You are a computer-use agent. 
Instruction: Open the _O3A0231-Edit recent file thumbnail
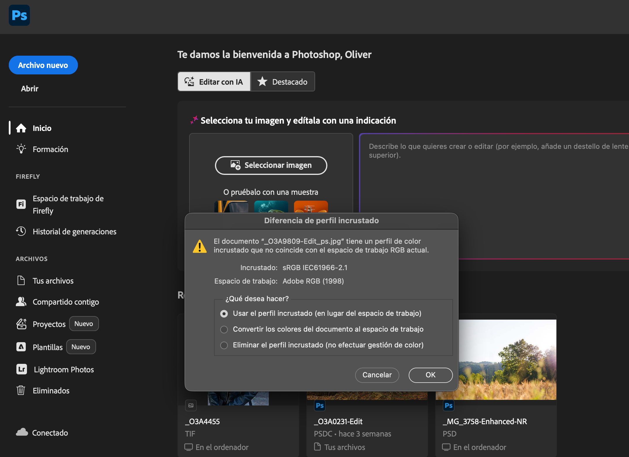tap(367, 396)
